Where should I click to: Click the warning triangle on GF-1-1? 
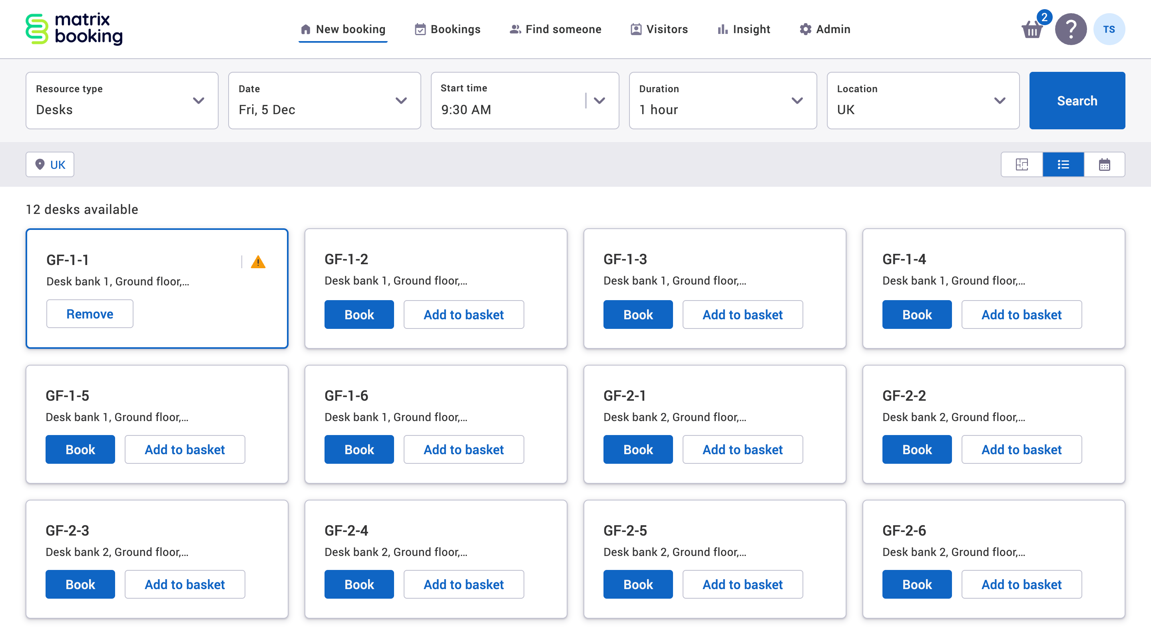coord(258,262)
